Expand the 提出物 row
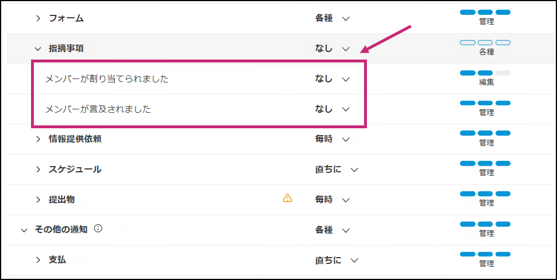Viewport: 557px width, 280px height. tap(38, 199)
